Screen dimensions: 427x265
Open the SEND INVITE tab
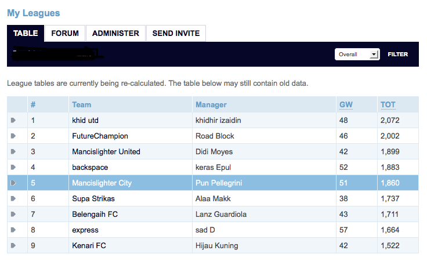tap(176, 33)
